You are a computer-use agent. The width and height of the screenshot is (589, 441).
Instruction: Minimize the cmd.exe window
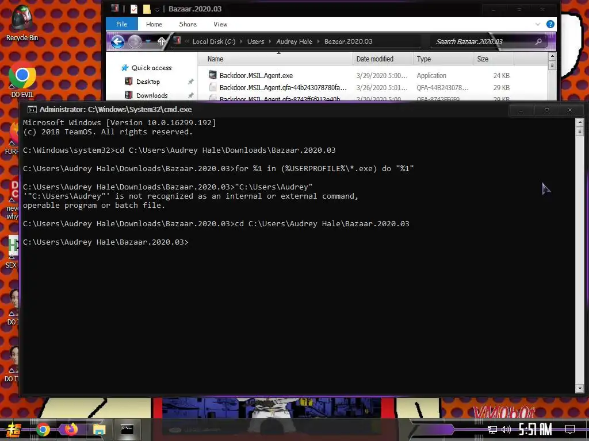point(521,110)
